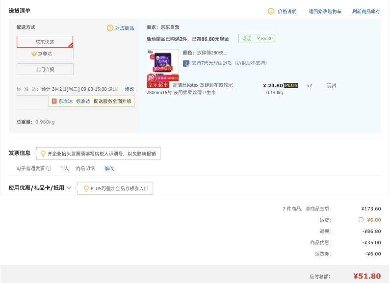Click the 返现 ¥86.80 green badge
This screenshot has height=283, width=391.
(x=257, y=38)
